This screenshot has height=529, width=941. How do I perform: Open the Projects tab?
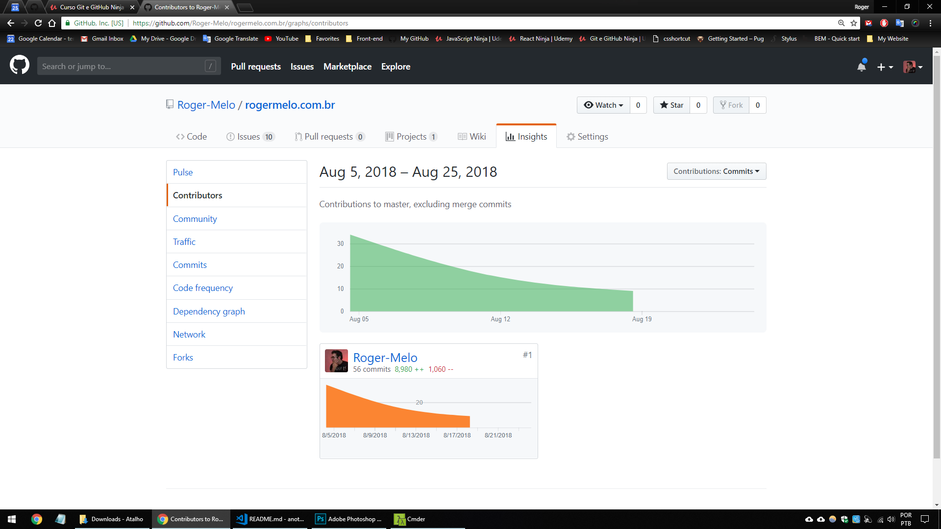click(411, 137)
